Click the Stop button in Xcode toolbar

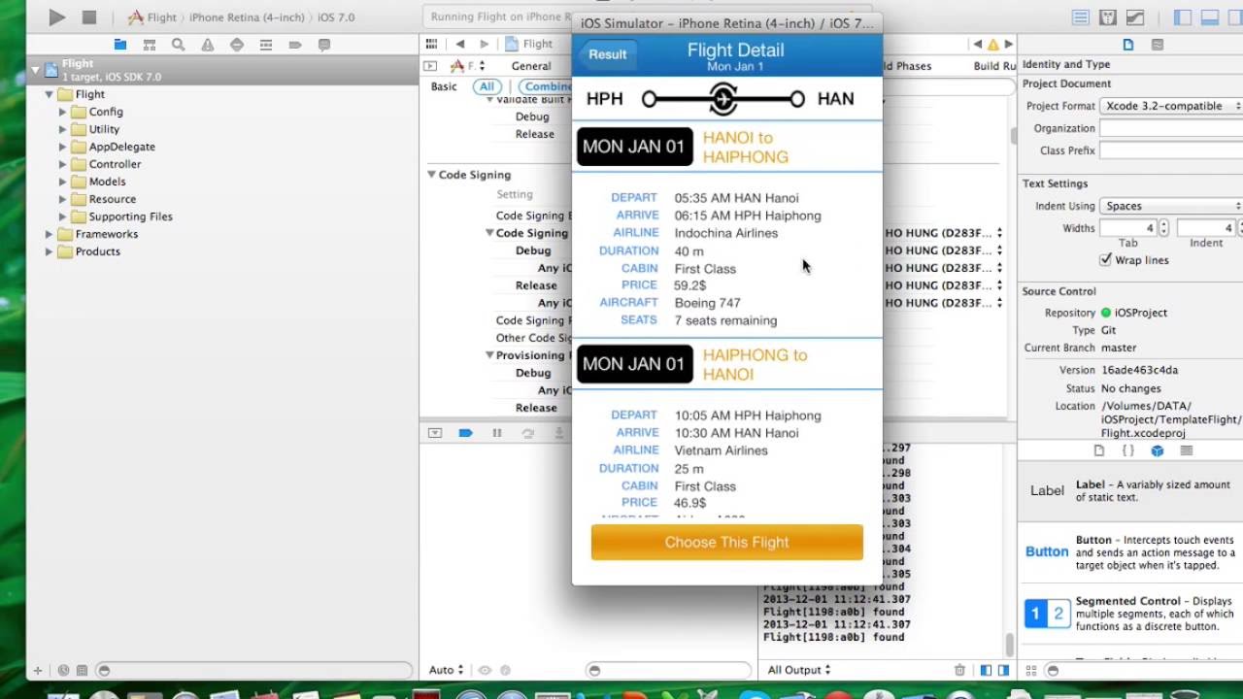(89, 17)
